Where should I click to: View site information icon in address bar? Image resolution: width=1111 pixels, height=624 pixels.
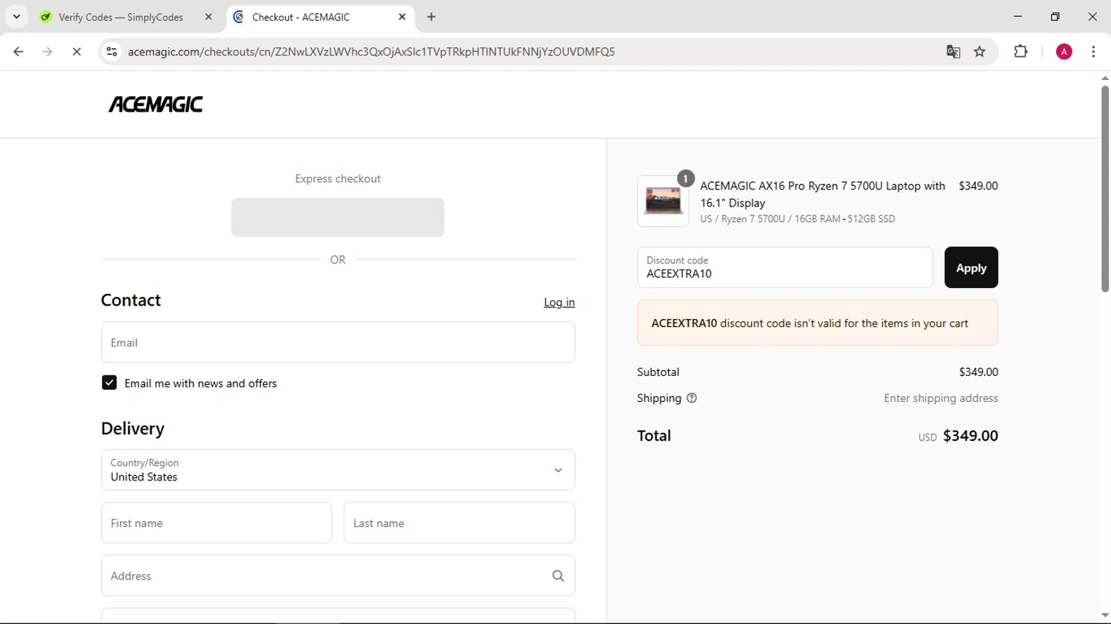pos(112,52)
